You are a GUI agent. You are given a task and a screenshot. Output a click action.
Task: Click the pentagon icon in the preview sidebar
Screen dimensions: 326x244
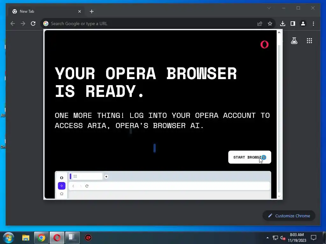[61, 193]
